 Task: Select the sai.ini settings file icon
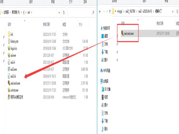click(x=9, y=62)
